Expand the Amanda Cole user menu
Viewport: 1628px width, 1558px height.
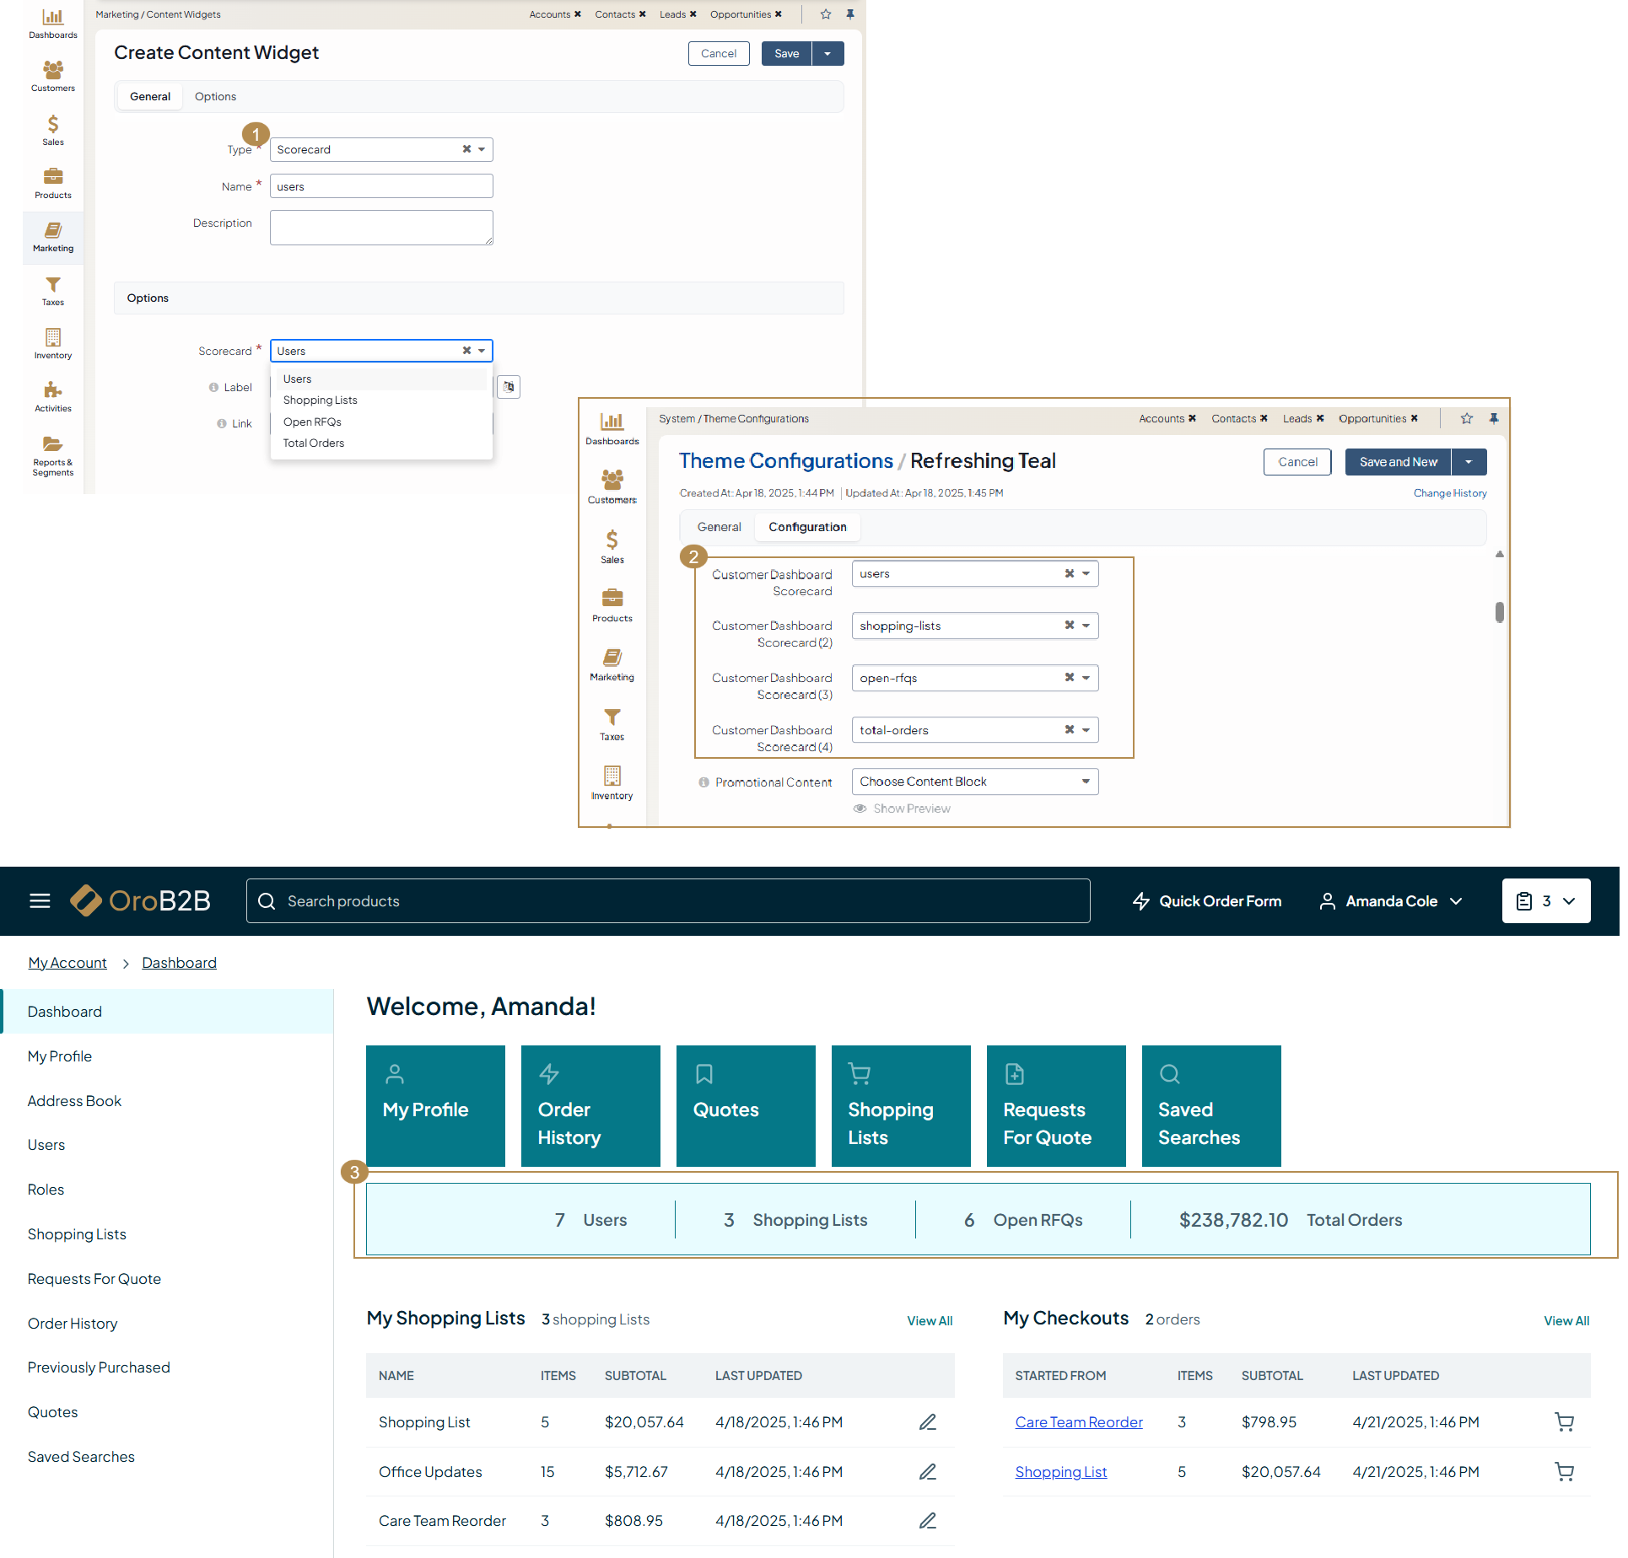(1391, 901)
